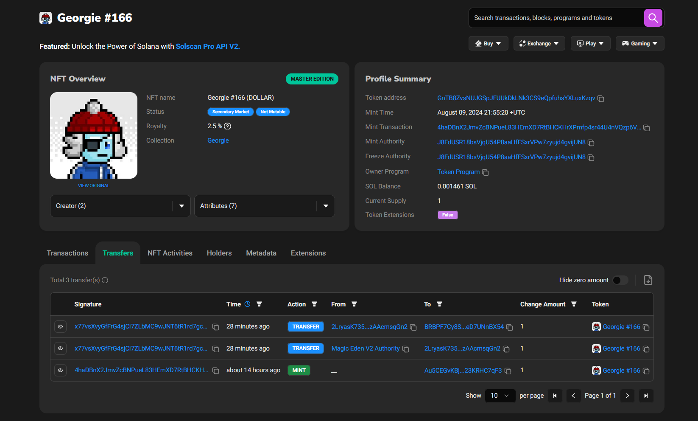
Task: Filter by Action column
Action: click(314, 304)
